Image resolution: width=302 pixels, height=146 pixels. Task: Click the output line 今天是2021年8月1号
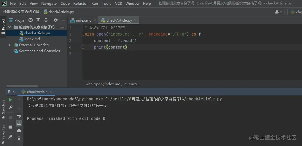click(67, 106)
